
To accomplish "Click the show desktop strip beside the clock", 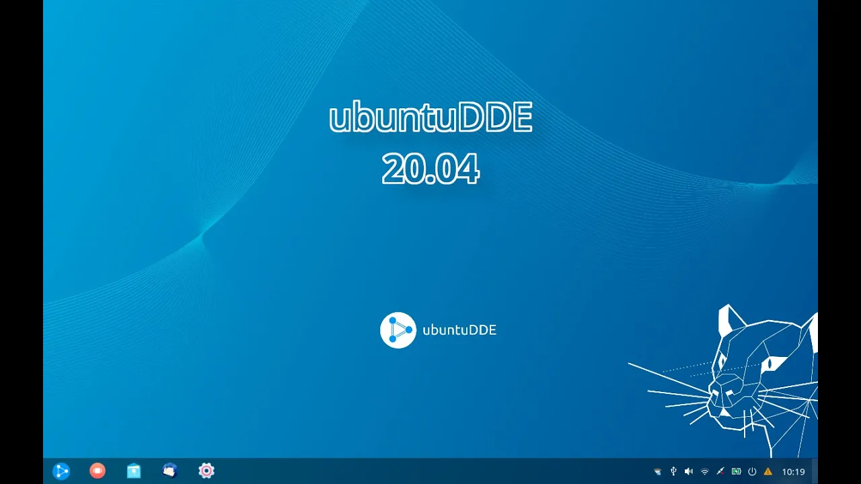I will coord(815,471).
